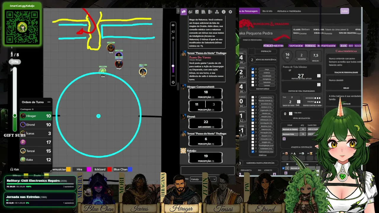Select the Tenzai token on the map

(x=143, y=72)
